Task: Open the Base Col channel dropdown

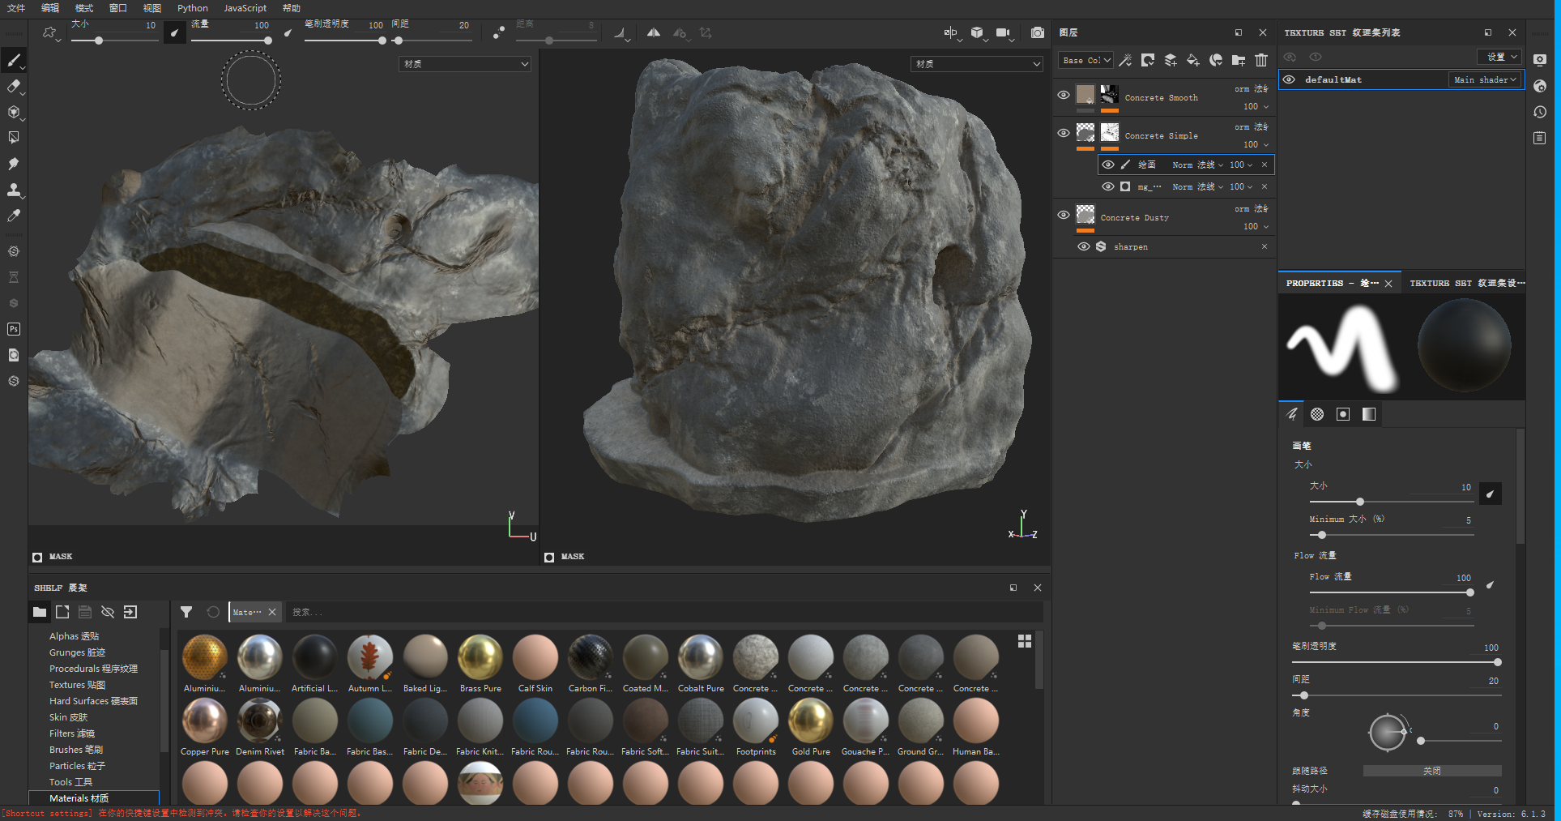Action: click(1086, 60)
